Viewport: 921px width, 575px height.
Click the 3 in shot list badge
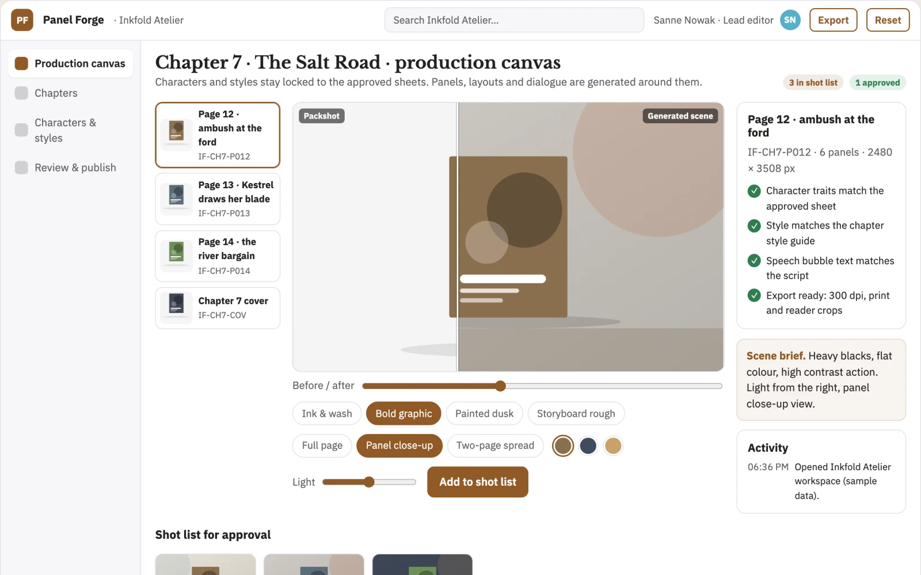pyautogui.click(x=813, y=82)
